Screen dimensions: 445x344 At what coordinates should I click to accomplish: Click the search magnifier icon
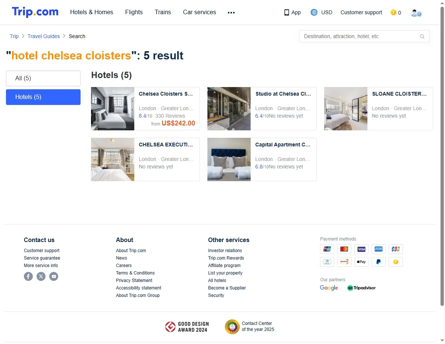tap(422, 36)
